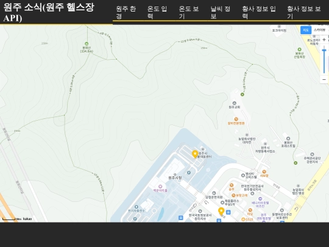This screenshot has width=329, height=247.
Task: Click the 샤브향 restaurant icon
Action: click(264, 172)
